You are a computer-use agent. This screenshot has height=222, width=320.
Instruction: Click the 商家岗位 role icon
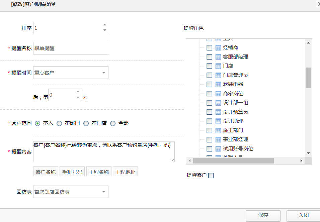pos(218,94)
